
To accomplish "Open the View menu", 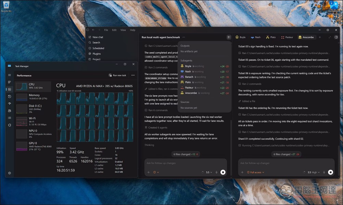I will point(123,30).
